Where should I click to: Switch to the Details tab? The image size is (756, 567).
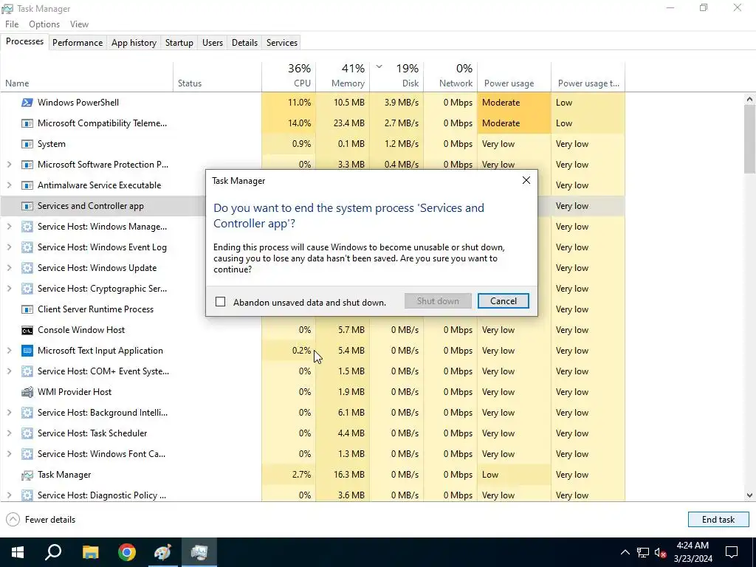[244, 42]
